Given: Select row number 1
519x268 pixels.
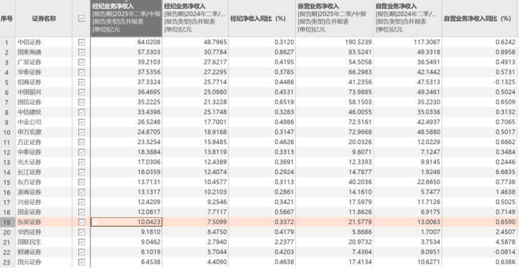Looking at the screenshot, I should tap(7, 43).
